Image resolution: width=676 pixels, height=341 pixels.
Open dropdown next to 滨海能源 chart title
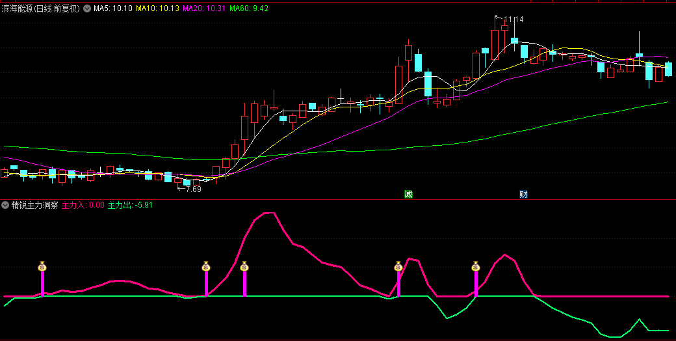click(x=87, y=8)
